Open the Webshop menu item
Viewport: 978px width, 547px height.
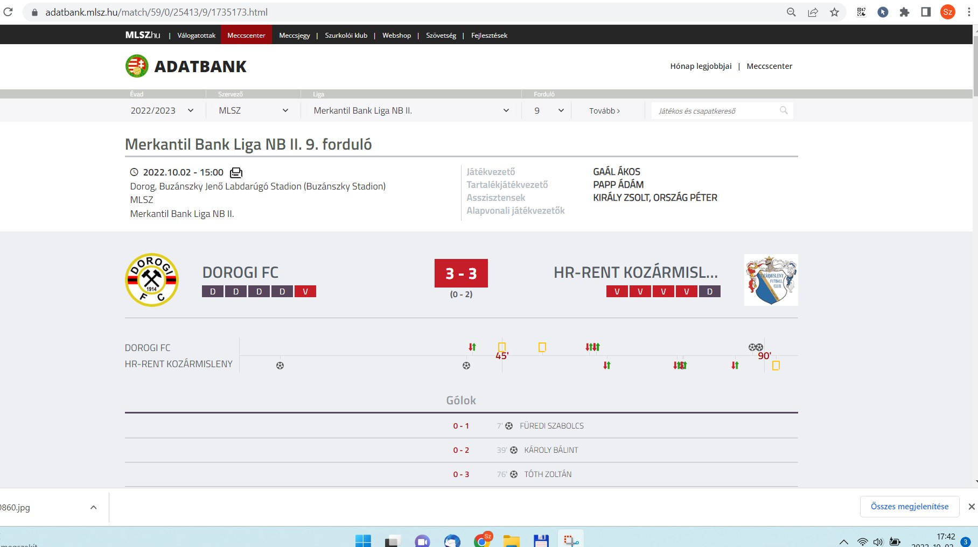(397, 36)
